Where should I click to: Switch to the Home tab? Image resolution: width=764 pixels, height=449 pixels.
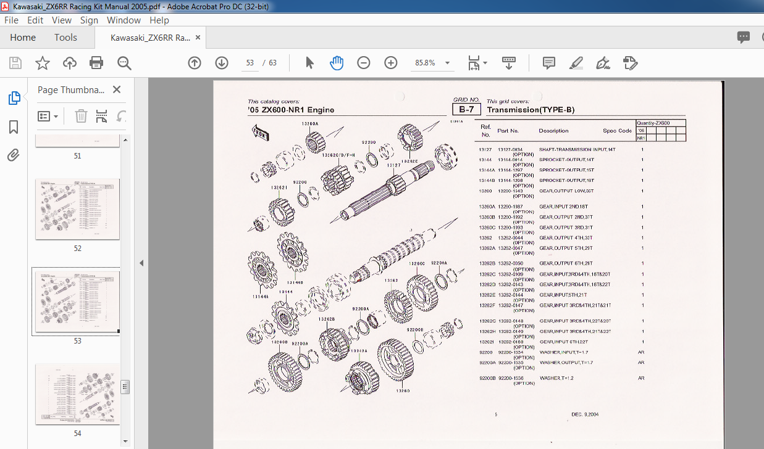(23, 38)
